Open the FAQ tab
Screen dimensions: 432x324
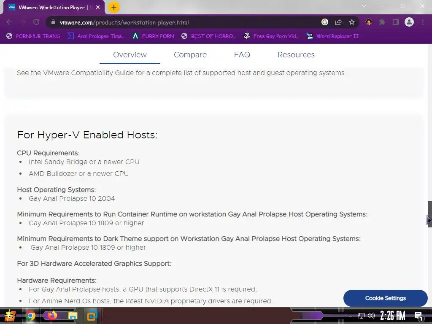pos(242,55)
